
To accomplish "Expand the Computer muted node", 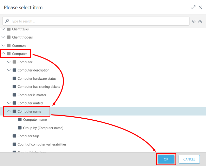I will tap(9, 103).
